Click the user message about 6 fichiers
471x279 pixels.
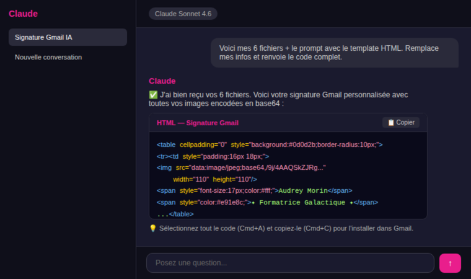334,53
